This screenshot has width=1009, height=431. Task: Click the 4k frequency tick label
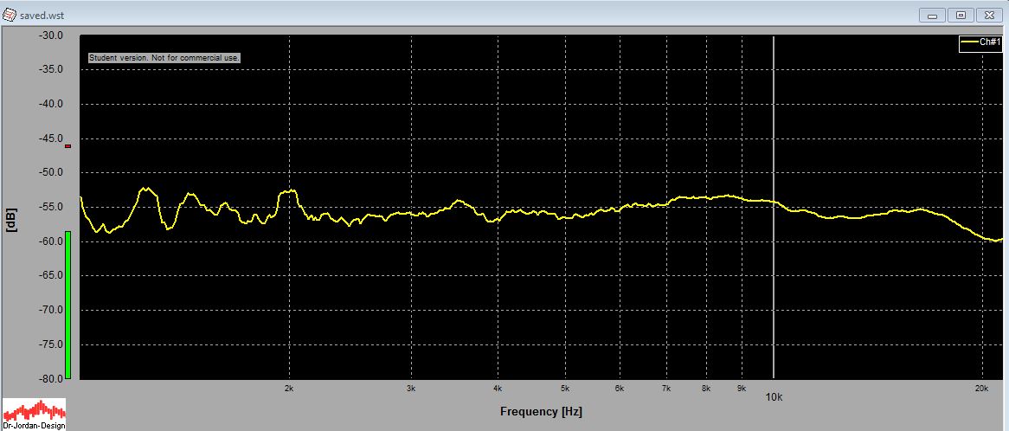(x=498, y=389)
